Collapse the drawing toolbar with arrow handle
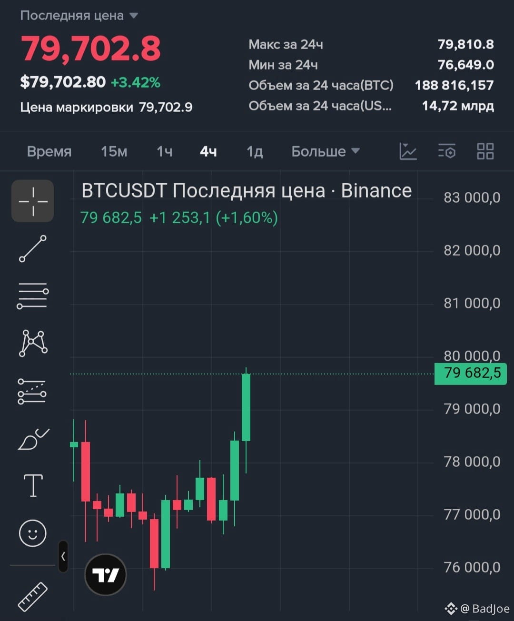Image resolution: width=514 pixels, height=621 pixels. coord(63,556)
